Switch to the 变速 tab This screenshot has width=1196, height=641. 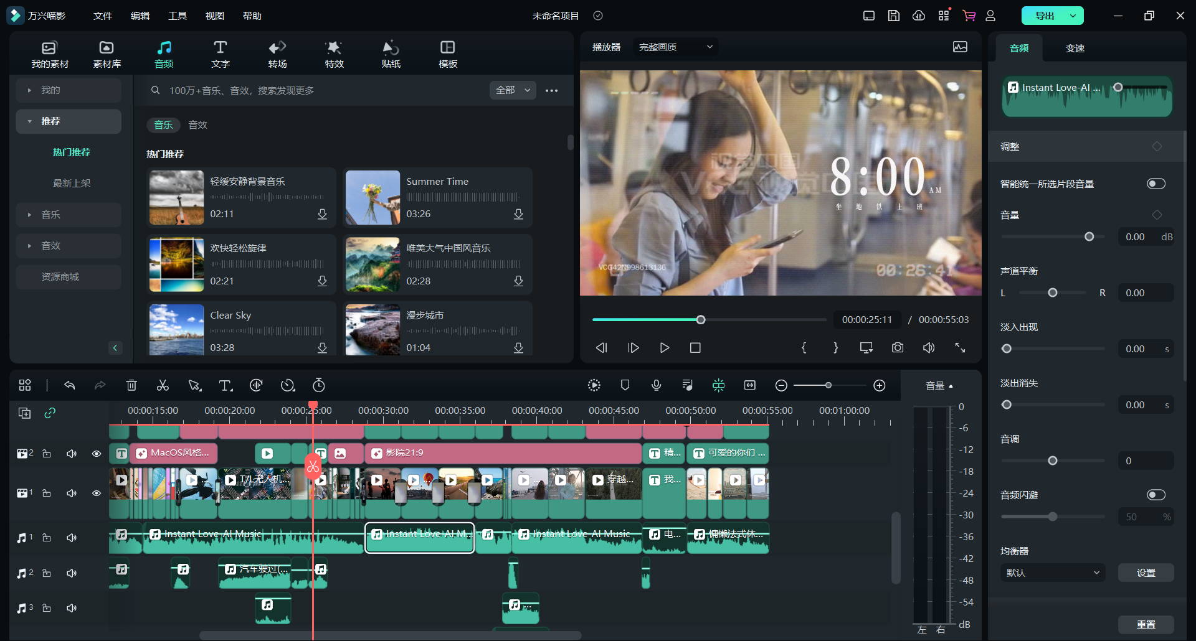click(x=1075, y=49)
